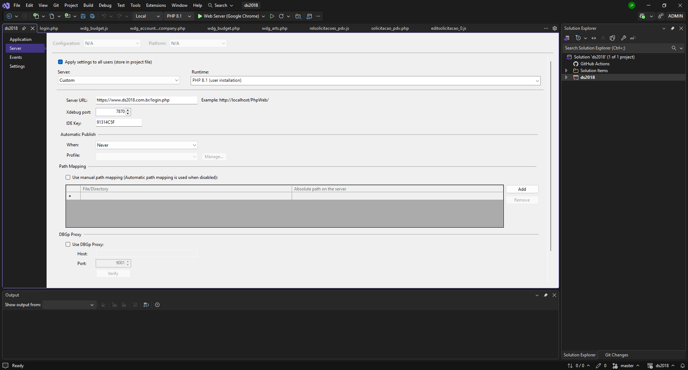Screen dimensions: 688x370
Task: Open the Automatic Publish When dropdown
Action: point(147,145)
